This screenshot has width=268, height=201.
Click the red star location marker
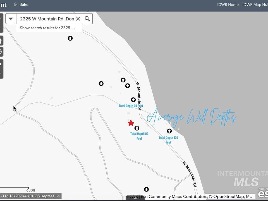131,123
